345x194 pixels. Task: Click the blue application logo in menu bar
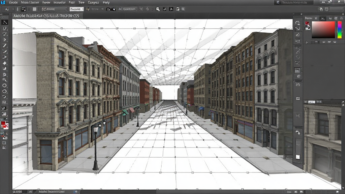(3, 2)
